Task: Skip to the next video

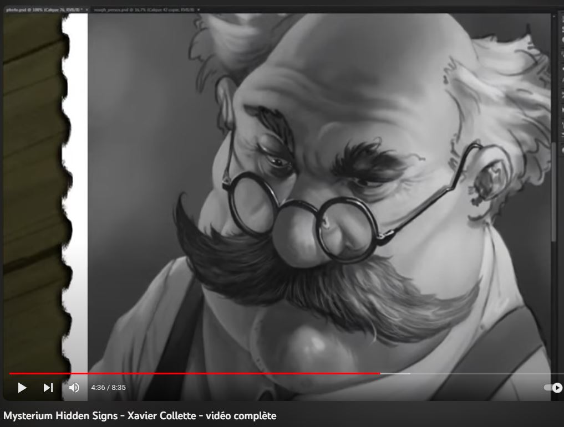Action: [x=48, y=388]
